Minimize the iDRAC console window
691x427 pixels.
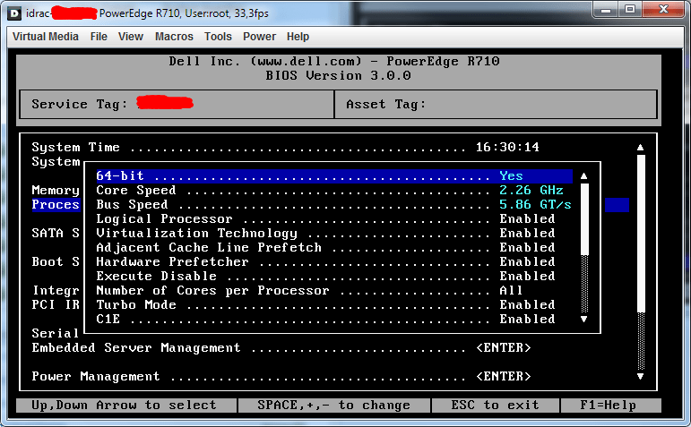coord(606,10)
